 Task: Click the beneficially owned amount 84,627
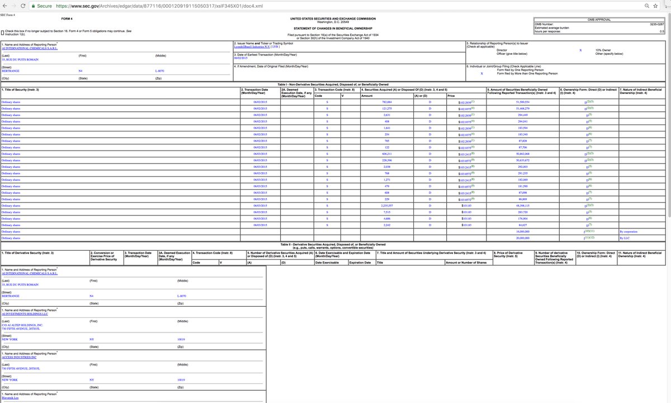coord(522,225)
